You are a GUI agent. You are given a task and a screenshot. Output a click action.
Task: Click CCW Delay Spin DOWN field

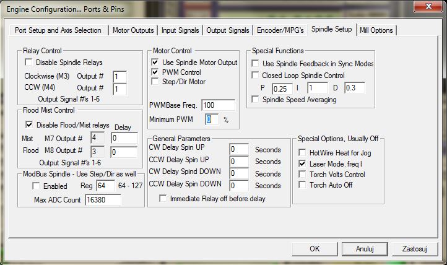(239, 186)
